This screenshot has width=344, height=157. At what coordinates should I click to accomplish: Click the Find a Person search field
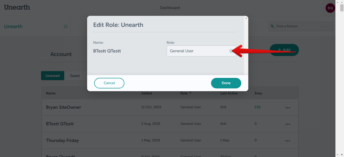click(301, 26)
